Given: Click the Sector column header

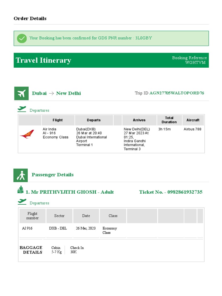Looking at the screenshot, I should point(59,216).
